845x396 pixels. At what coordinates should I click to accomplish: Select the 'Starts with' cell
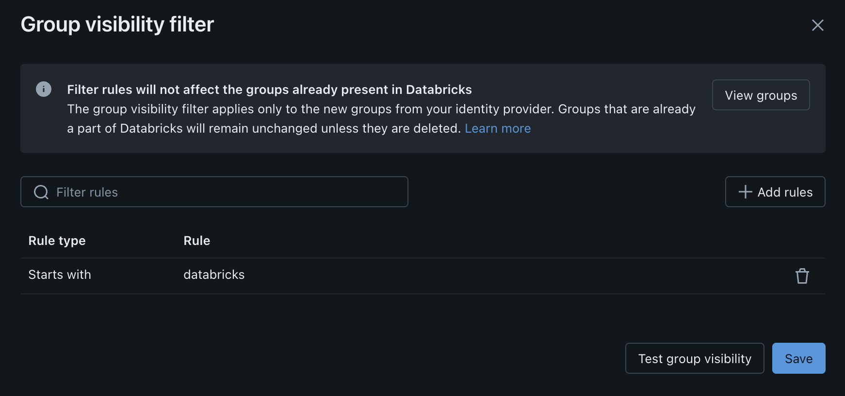coord(60,274)
